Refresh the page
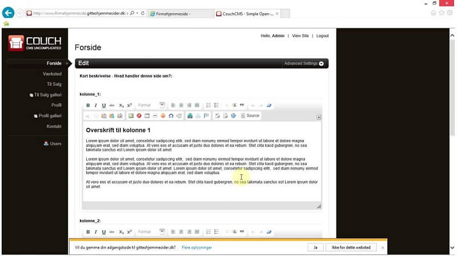Image resolution: width=457 pixels, height=257 pixels. pyautogui.click(x=143, y=13)
